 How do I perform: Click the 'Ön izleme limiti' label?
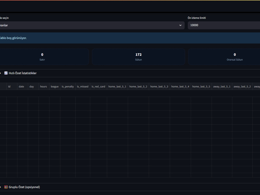(197, 18)
